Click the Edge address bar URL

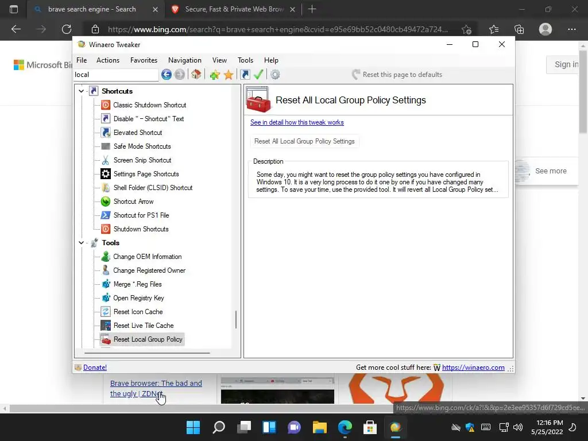coord(277,29)
